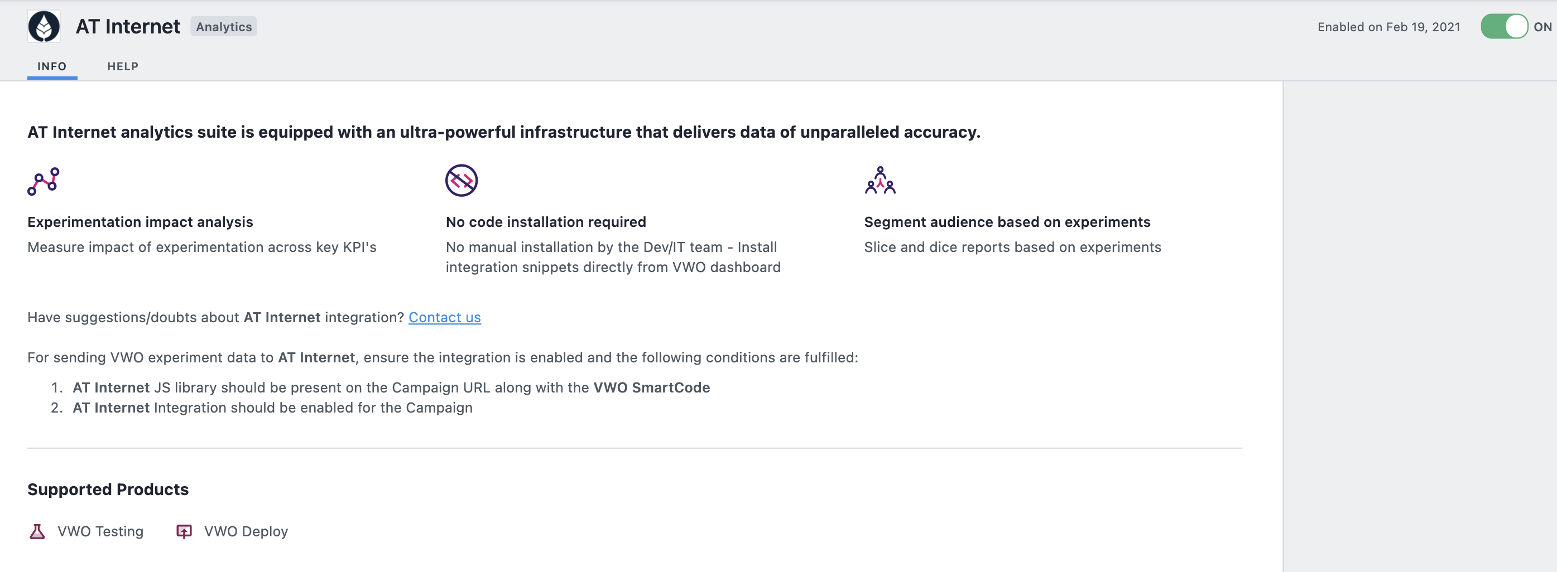The image size is (1557, 572).
Task: Open the HELP tab
Action: (x=123, y=66)
